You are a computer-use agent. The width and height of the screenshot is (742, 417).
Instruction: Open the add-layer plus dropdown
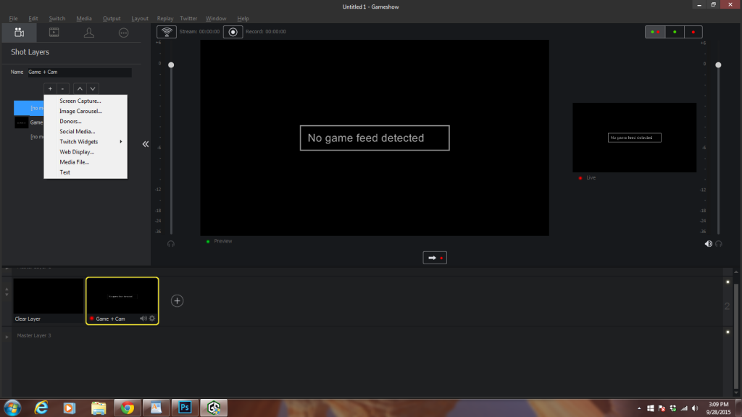click(x=49, y=88)
